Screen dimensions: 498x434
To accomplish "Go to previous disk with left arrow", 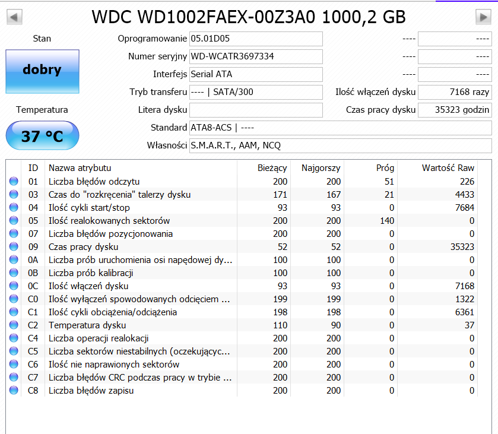I will pyautogui.click(x=14, y=17).
